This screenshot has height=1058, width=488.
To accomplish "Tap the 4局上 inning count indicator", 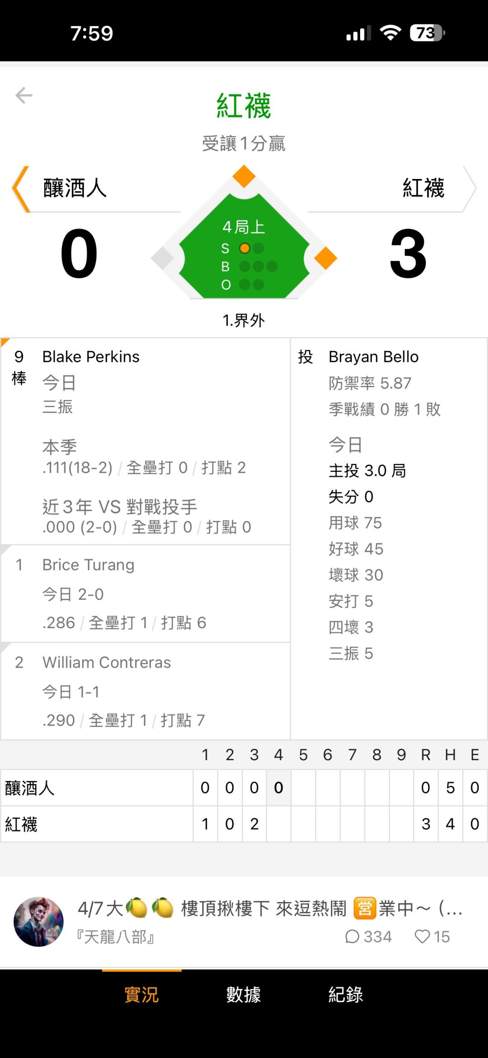I will 244,227.
